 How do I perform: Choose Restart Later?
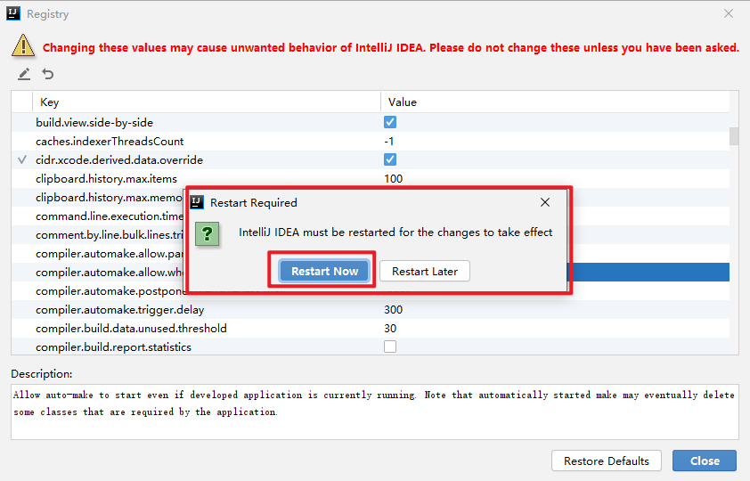[x=425, y=272]
